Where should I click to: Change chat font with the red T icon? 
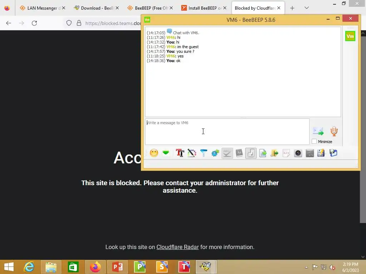pos(180,153)
